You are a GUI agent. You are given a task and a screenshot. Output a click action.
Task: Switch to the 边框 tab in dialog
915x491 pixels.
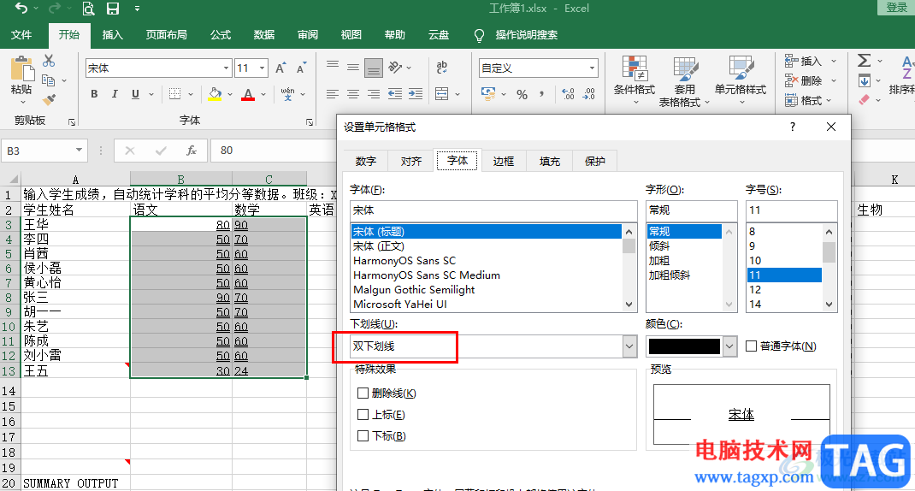click(503, 161)
